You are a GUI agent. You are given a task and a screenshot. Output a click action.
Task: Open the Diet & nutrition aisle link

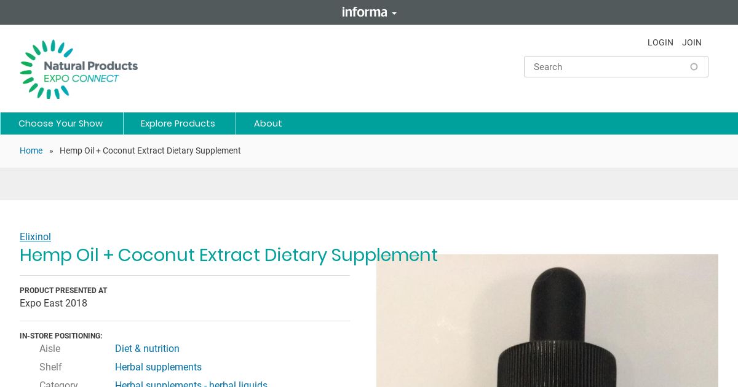(147, 349)
